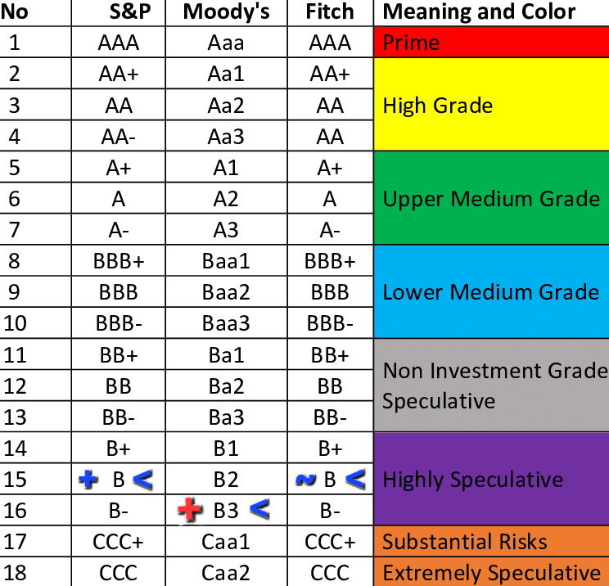The image size is (609, 586).
Task: Click the Meaning and Color header
Action: point(479,12)
